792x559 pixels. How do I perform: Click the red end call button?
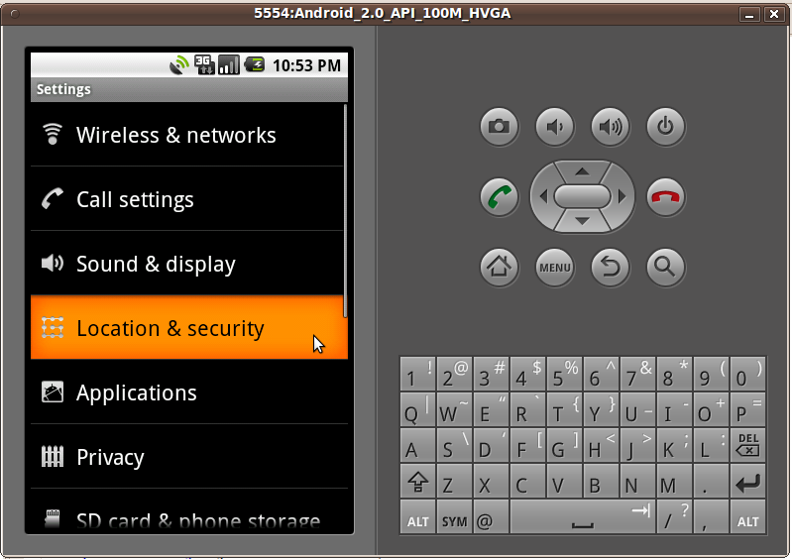[666, 197]
